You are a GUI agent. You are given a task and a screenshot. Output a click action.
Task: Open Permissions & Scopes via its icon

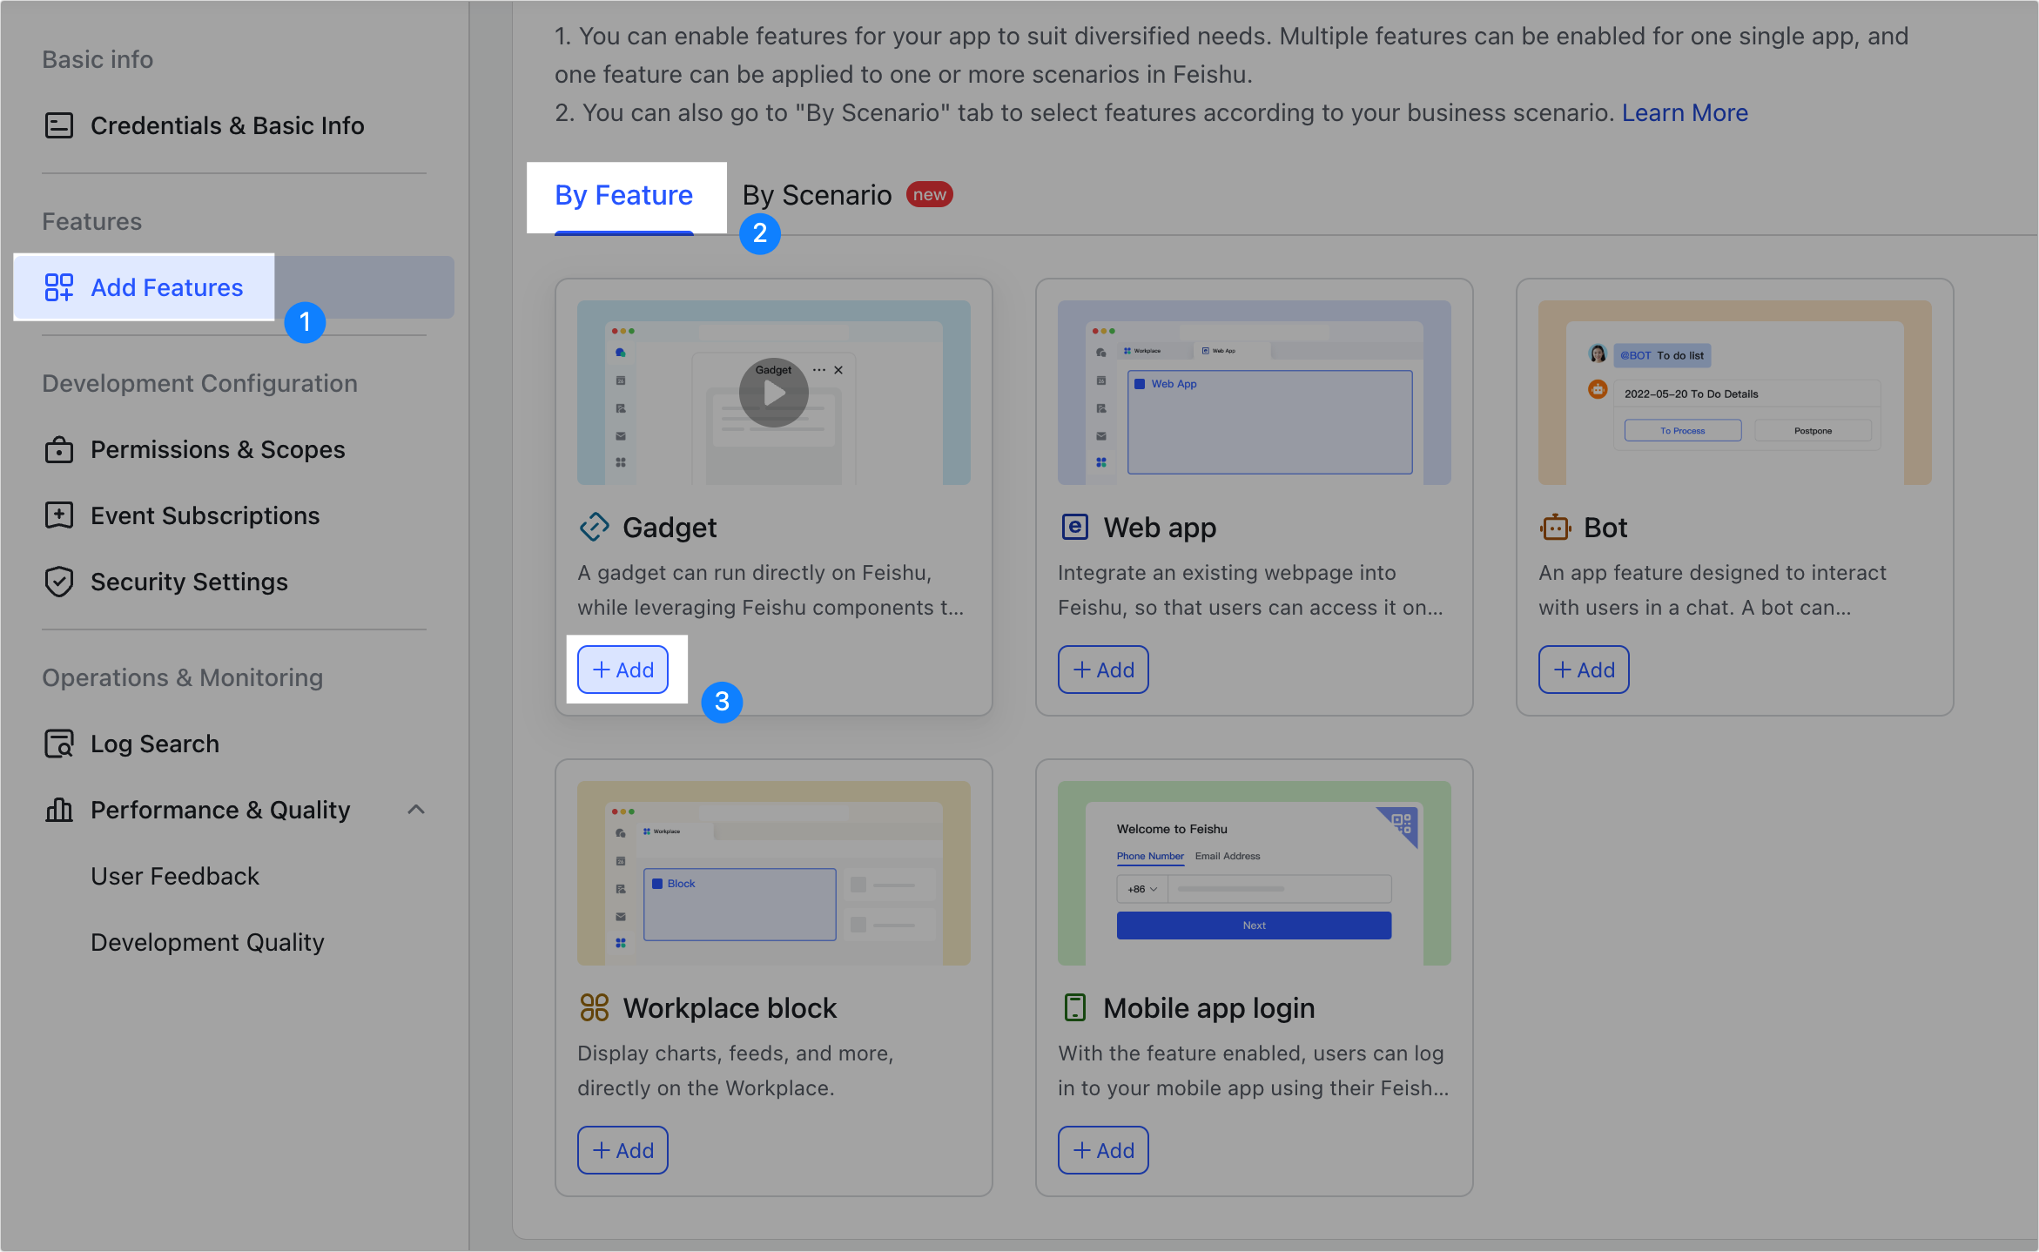[59, 449]
